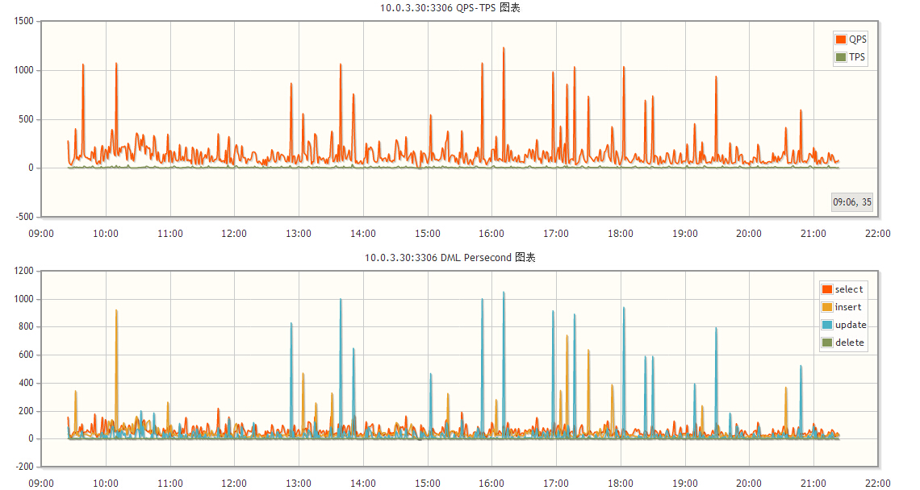Click the 22:00 x-axis label under DML chart
The height and width of the screenshot is (490, 920).
877,483
